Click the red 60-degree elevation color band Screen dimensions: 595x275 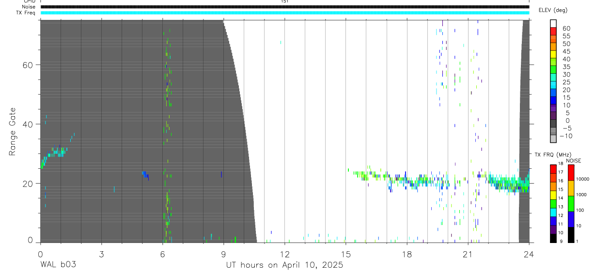click(553, 32)
